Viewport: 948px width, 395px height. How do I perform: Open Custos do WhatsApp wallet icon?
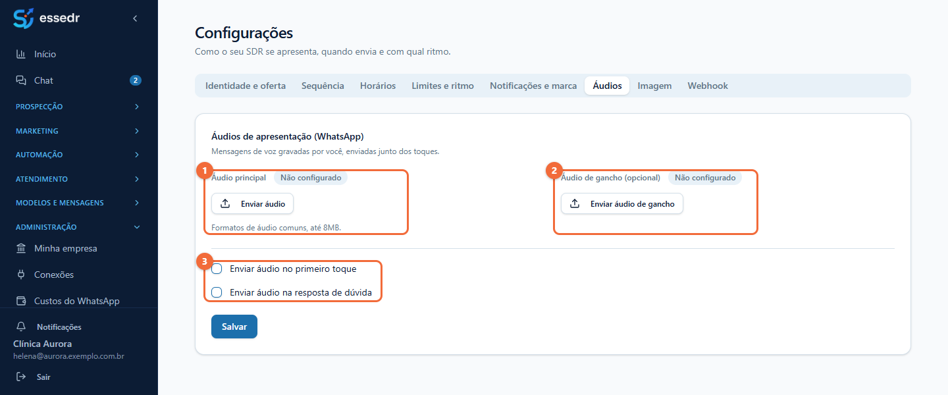click(x=21, y=301)
